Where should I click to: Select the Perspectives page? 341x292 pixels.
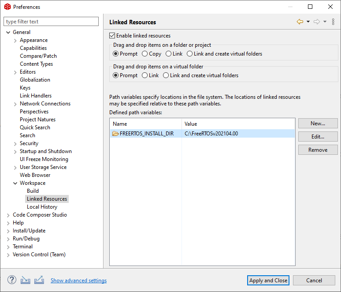(34, 112)
